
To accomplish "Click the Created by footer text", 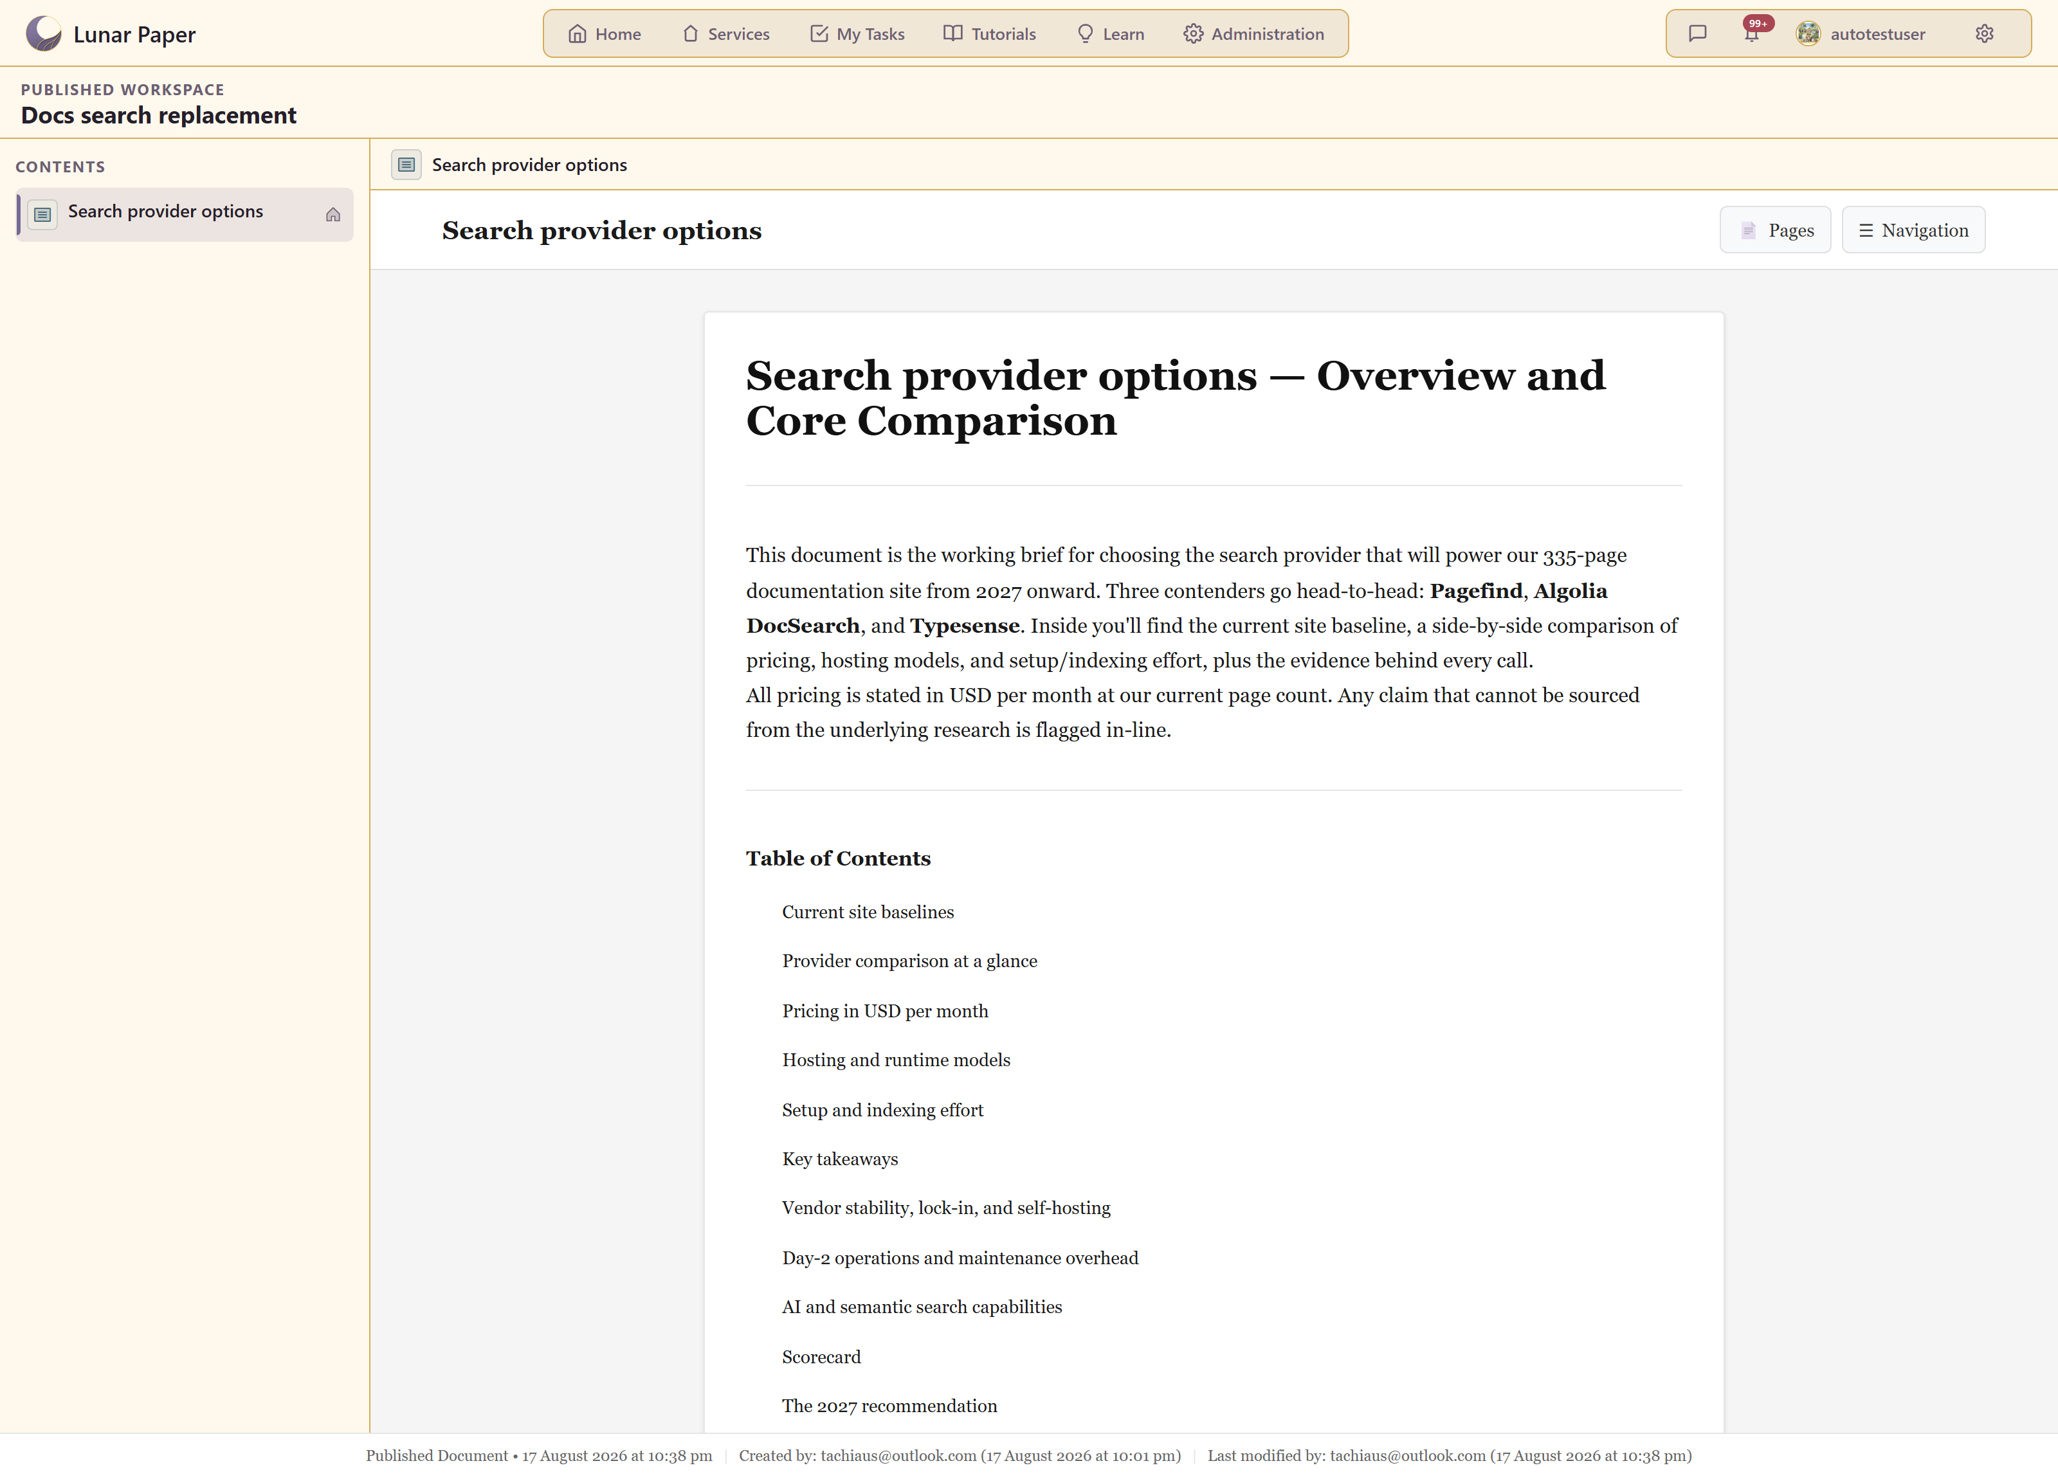I will 959,1455.
